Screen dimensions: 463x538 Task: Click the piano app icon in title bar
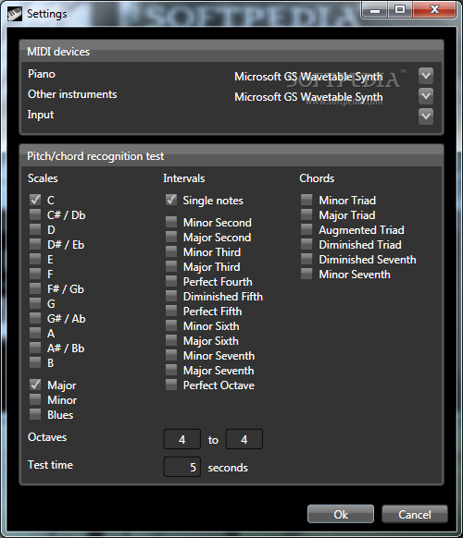[15, 14]
